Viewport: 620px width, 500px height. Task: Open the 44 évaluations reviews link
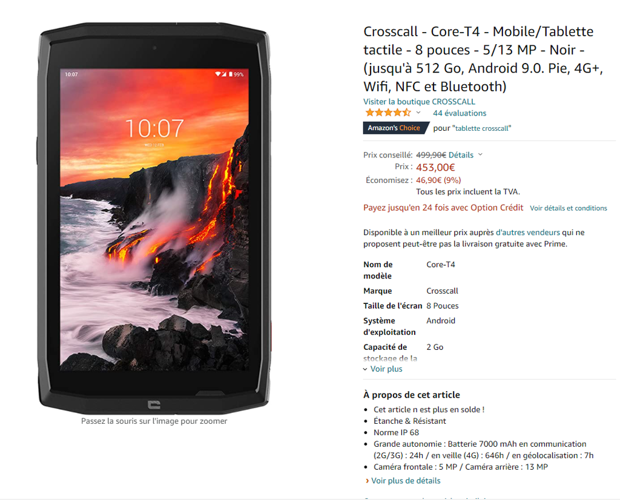(x=460, y=113)
